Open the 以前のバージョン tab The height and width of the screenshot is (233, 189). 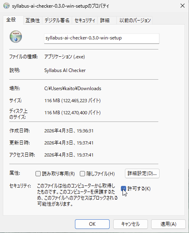click(x=135, y=21)
